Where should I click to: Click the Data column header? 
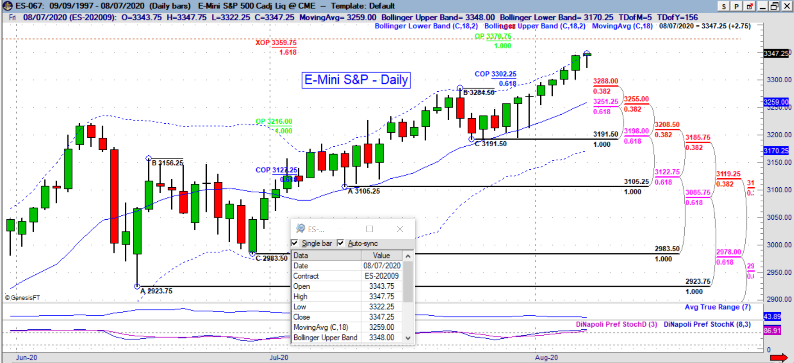pos(326,256)
